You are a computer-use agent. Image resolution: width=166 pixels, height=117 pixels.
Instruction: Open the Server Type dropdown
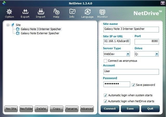coord(128,54)
